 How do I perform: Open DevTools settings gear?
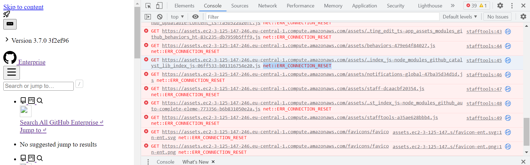pyautogui.click(x=500, y=6)
